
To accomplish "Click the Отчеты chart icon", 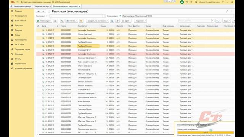I will [12, 59].
